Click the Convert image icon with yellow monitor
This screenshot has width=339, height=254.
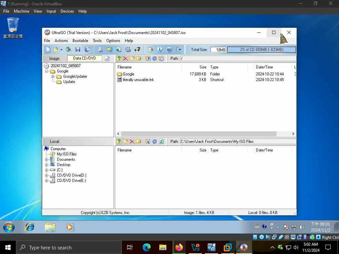[110, 50]
